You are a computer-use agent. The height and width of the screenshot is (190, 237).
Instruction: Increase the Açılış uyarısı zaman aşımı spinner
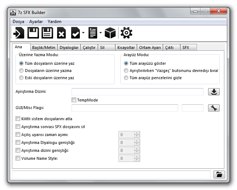137,133
